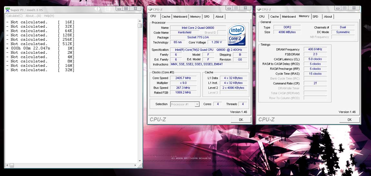Click the memory Type value DDR2
This screenshot has height=176, width=371.
[287, 27]
